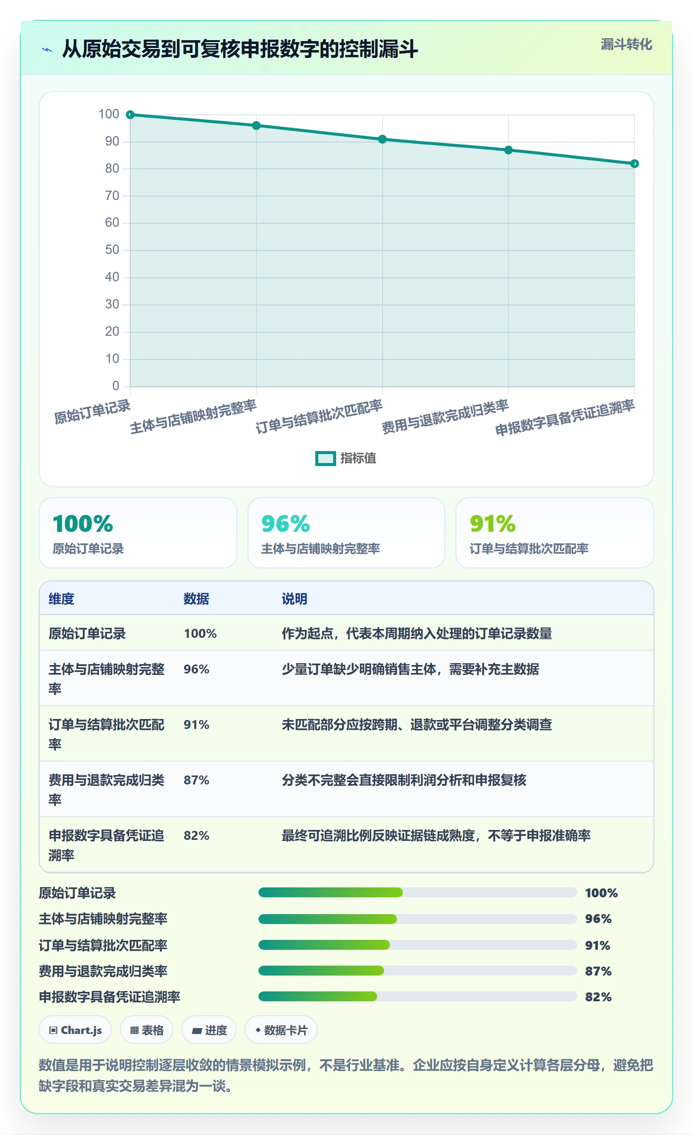Click the 费用与退款完成归类率 progress bar
This screenshot has width=693, height=1135.
click(418, 971)
